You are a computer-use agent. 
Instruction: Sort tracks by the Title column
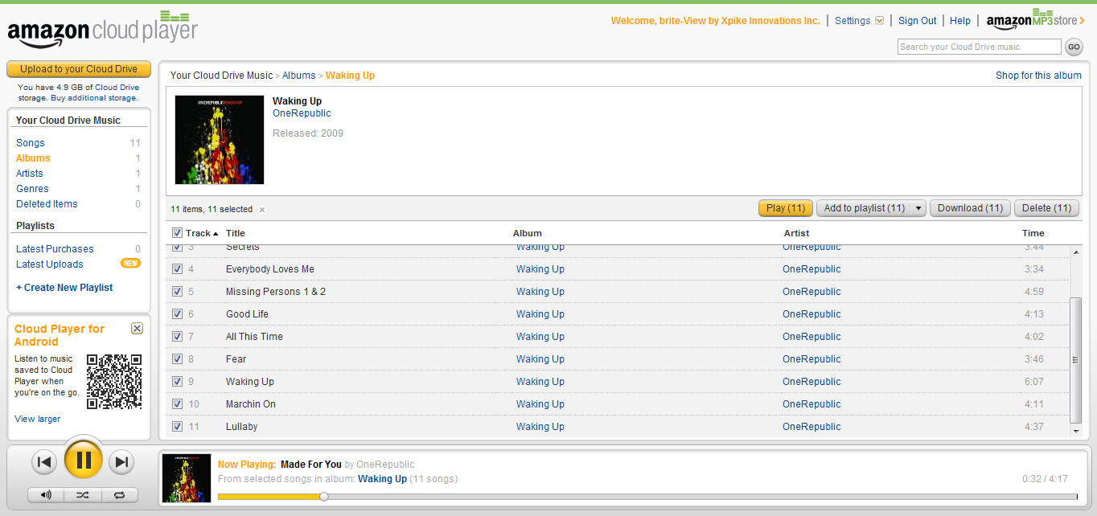236,233
